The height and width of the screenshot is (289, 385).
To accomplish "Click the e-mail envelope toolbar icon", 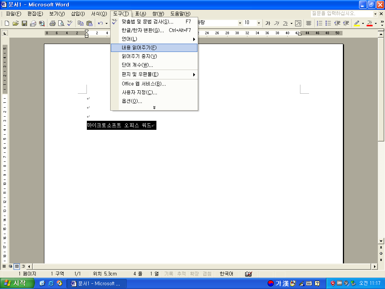I will click(x=33, y=23).
